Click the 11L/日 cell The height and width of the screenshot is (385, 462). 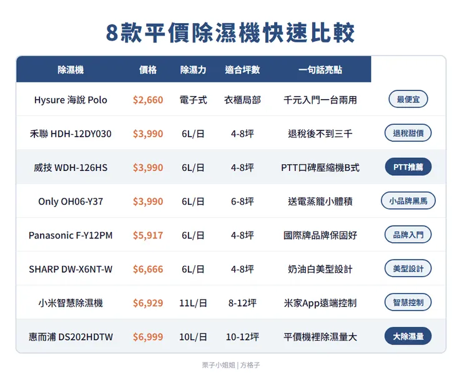(194, 303)
